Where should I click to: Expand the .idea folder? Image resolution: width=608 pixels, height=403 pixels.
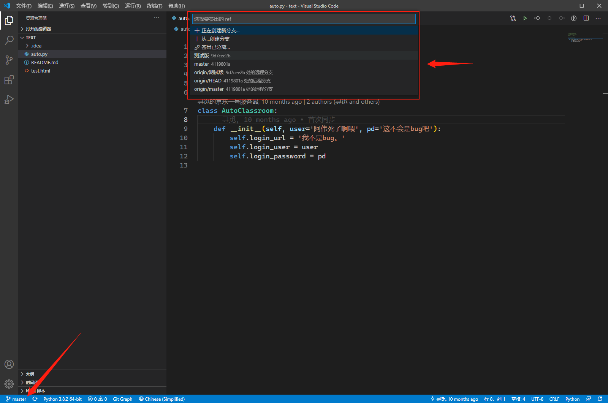[92, 46]
